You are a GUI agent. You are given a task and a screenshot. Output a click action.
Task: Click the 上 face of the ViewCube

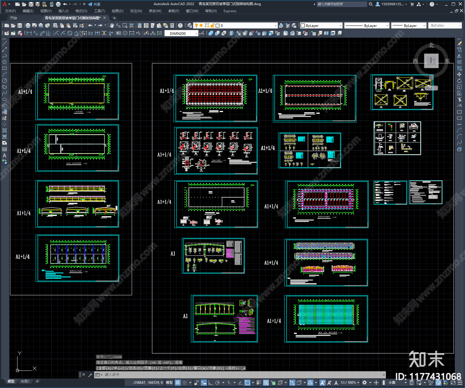pyautogui.click(x=431, y=61)
